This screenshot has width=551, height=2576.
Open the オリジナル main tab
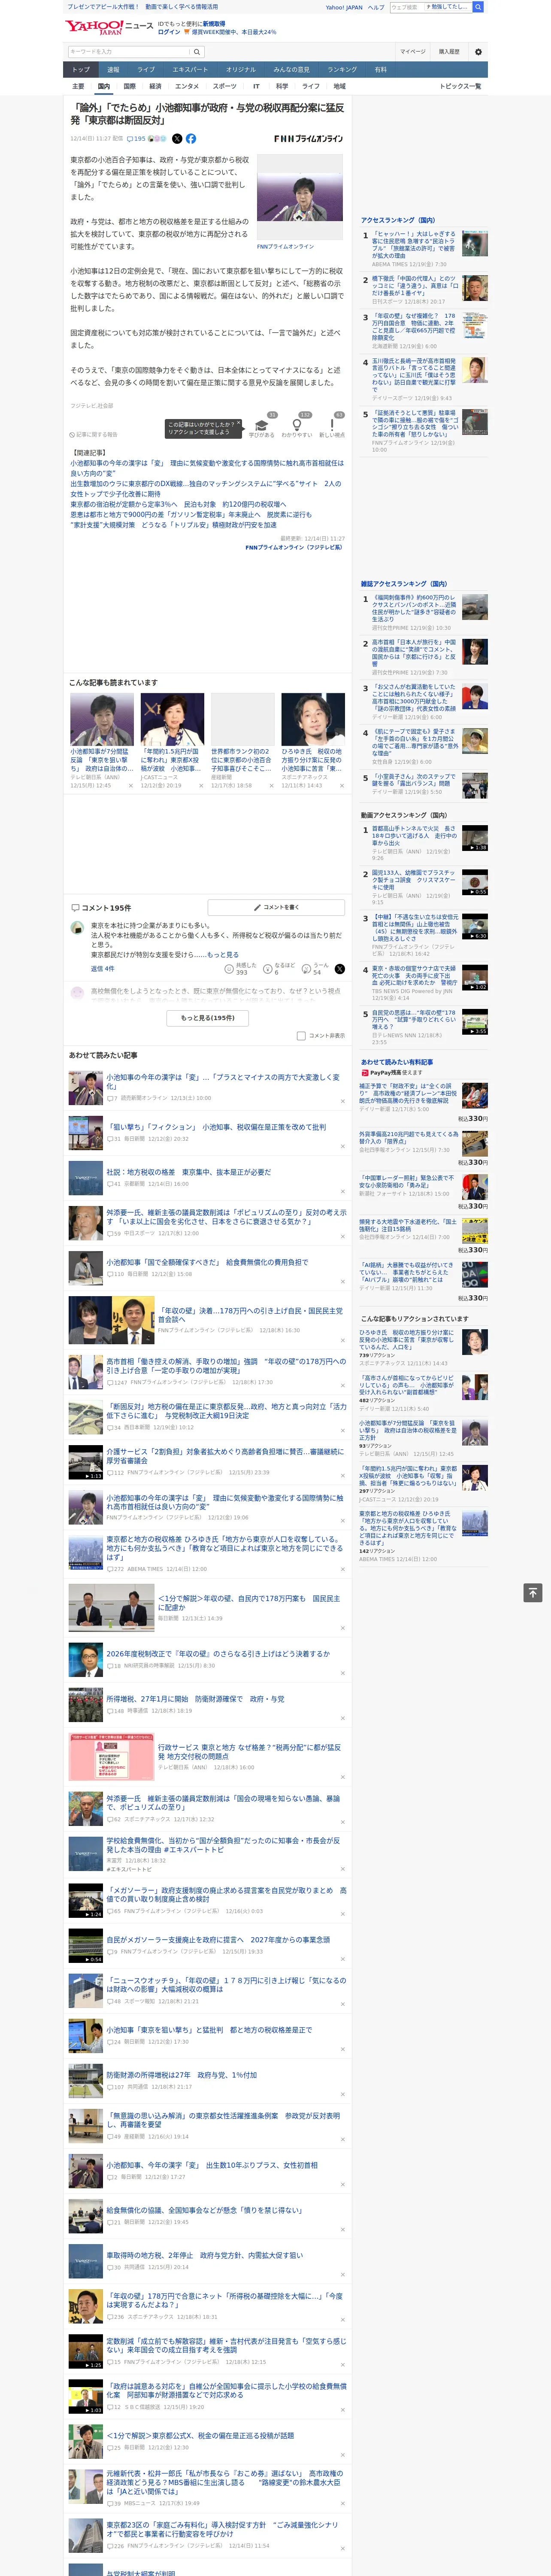[x=241, y=70]
